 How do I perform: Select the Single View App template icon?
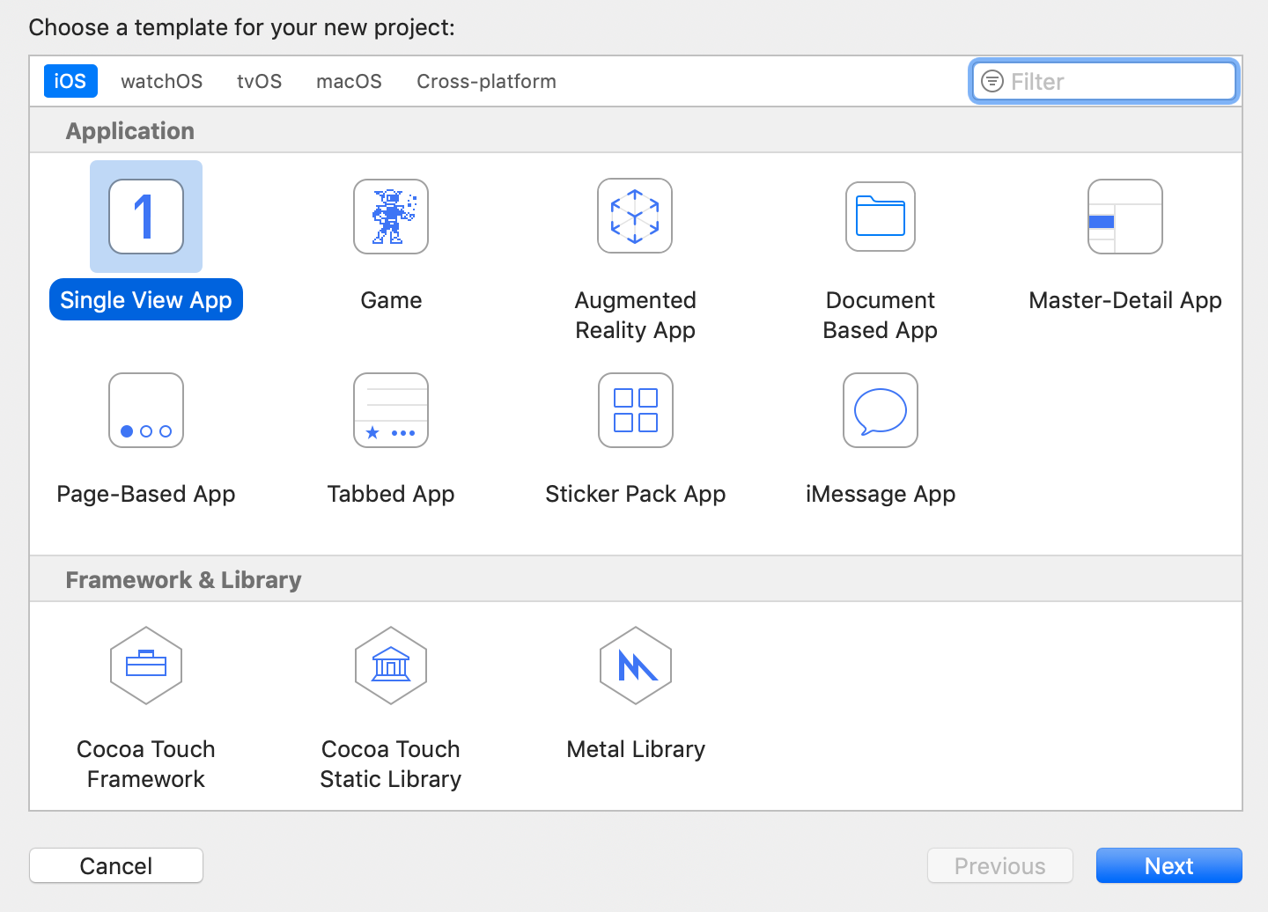146,217
